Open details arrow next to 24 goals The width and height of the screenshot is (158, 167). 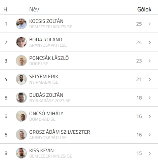[150, 42]
